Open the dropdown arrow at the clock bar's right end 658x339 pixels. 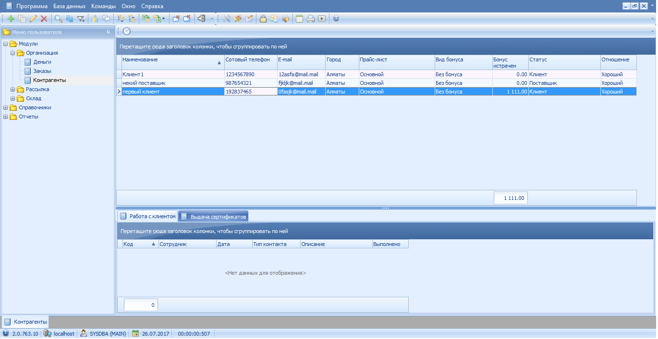click(652, 31)
